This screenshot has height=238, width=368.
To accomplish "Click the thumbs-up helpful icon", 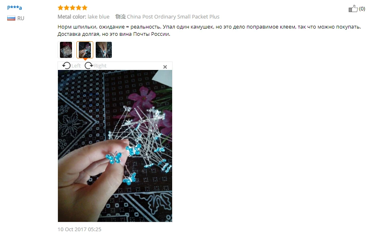I will click(353, 8).
